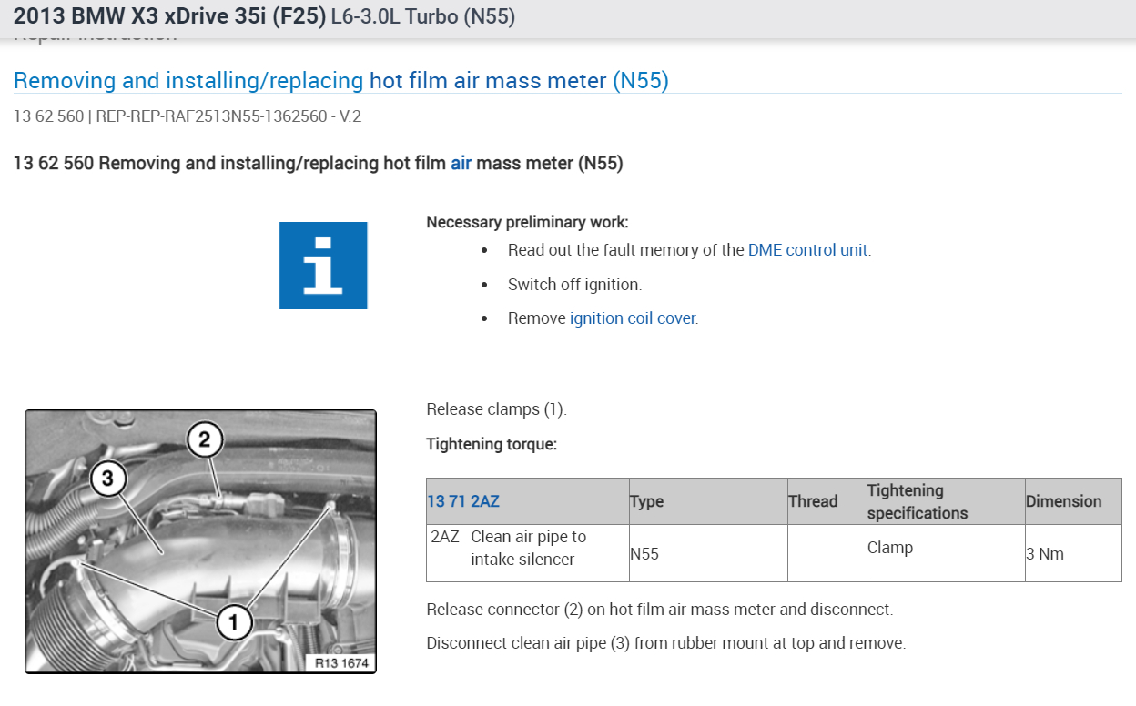
Task: Open the 13 71 2AZ torque link
Action: (463, 501)
